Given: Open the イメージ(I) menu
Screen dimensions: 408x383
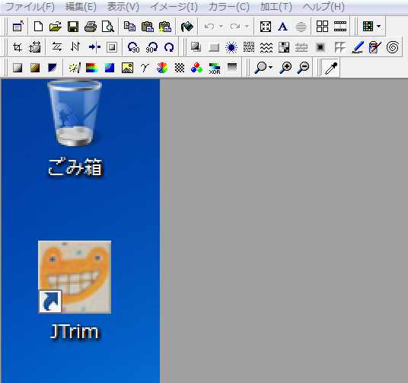Looking at the screenshot, I should (x=174, y=7).
